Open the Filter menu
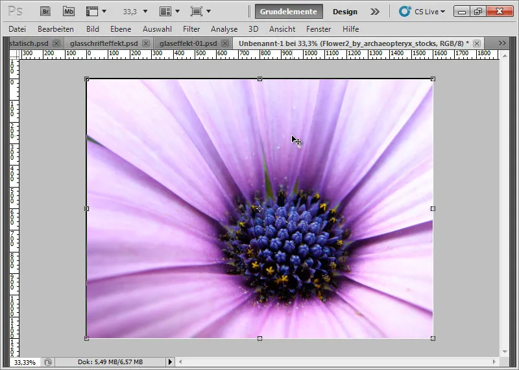The height and width of the screenshot is (370, 519). tap(191, 29)
